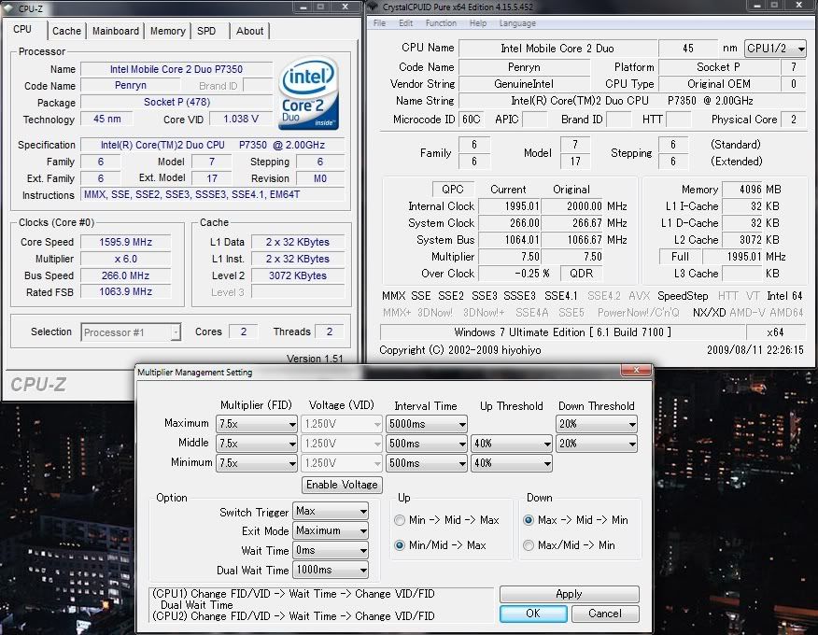Open the Maximum Down Threshold dropdown
Viewport: 818px width, 635px height.
[x=597, y=424]
